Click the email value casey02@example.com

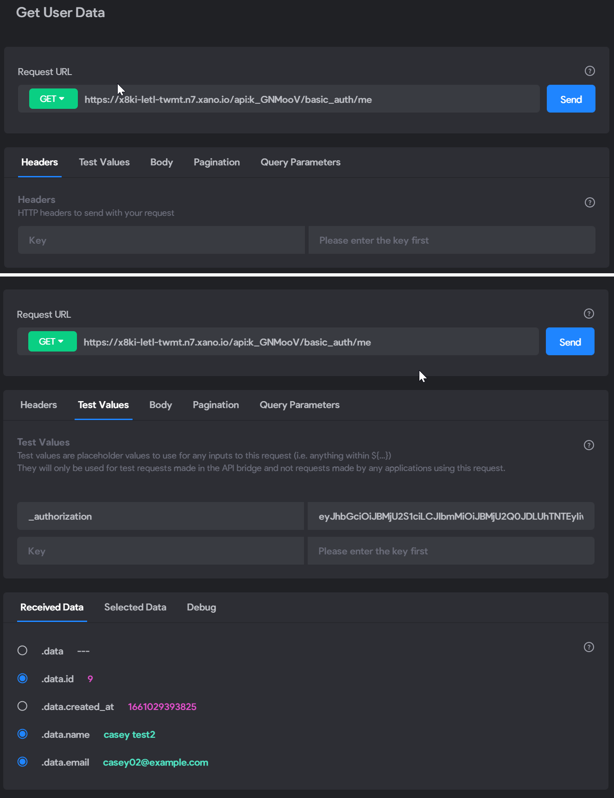pyautogui.click(x=156, y=762)
